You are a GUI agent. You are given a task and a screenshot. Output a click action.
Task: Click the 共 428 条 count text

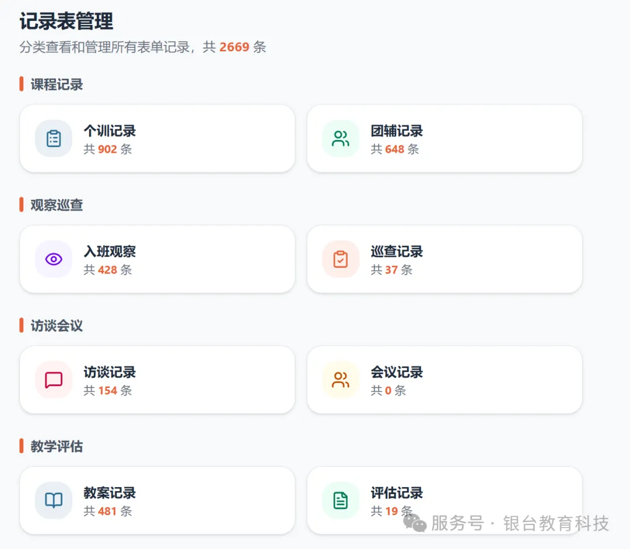pos(108,270)
